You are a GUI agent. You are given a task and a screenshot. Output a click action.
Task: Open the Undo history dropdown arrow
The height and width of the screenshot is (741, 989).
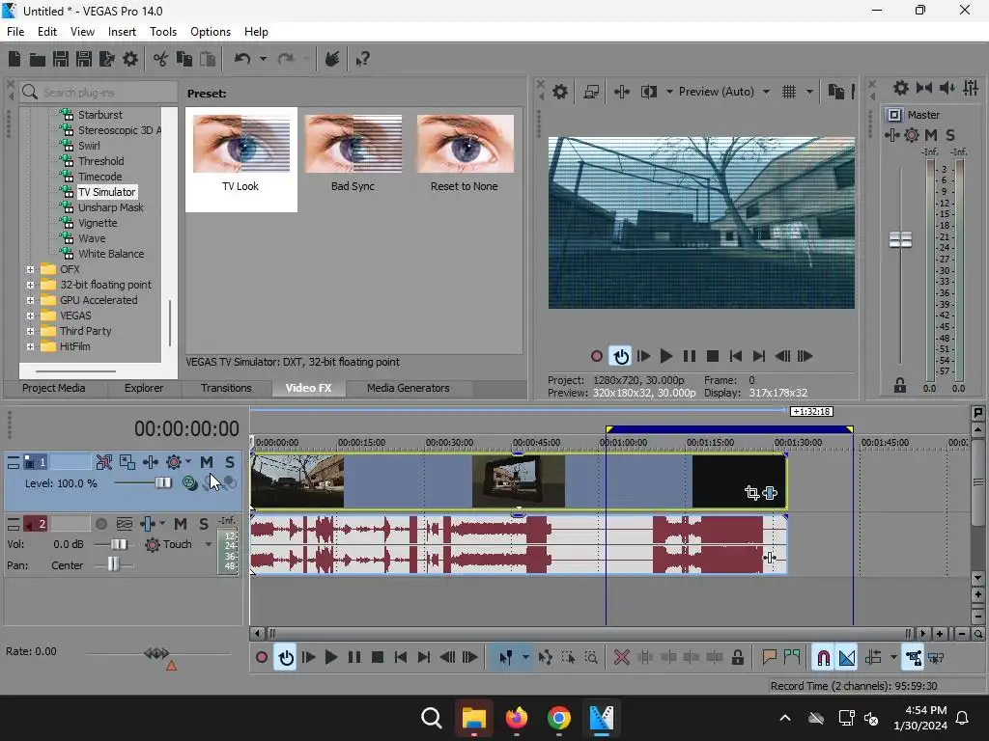point(263,59)
